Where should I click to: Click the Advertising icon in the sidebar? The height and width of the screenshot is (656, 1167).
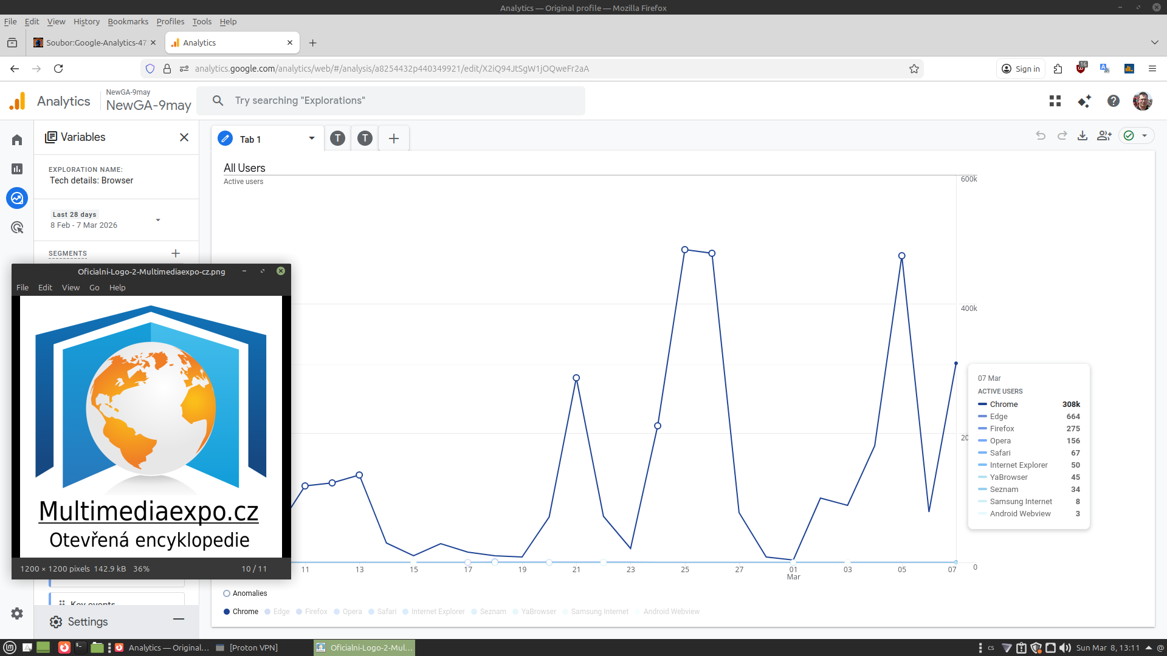17,227
